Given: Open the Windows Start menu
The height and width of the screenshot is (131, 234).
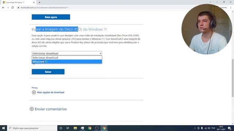Looking at the screenshot, I should pos(3,128).
